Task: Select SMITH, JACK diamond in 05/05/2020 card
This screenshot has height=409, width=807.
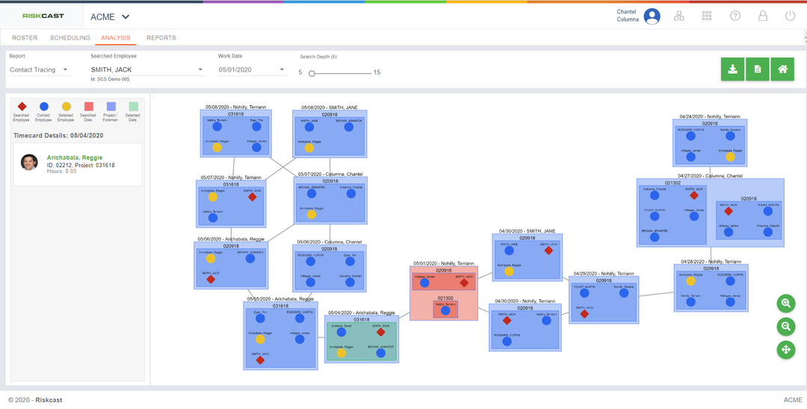Action: (x=261, y=360)
